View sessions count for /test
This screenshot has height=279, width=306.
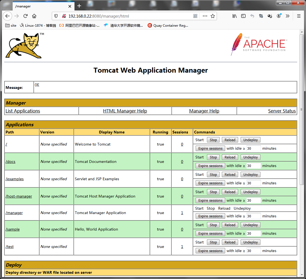(182, 247)
